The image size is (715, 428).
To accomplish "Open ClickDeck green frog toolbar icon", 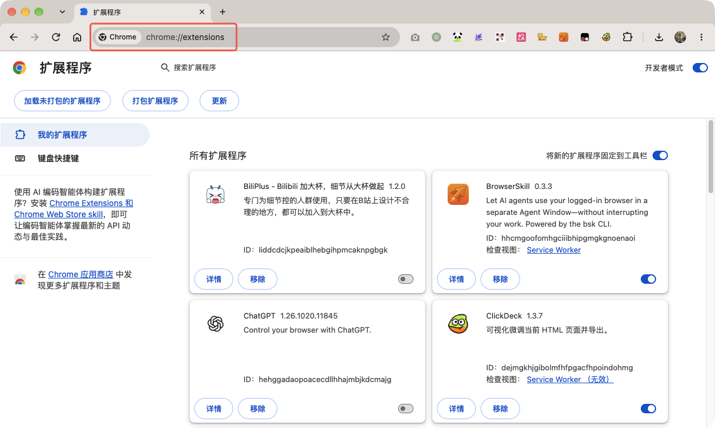I will coord(606,37).
